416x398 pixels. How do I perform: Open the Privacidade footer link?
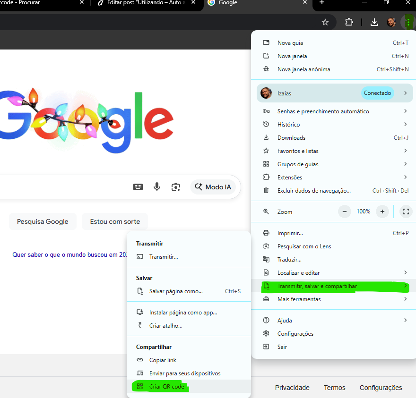pyautogui.click(x=292, y=388)
